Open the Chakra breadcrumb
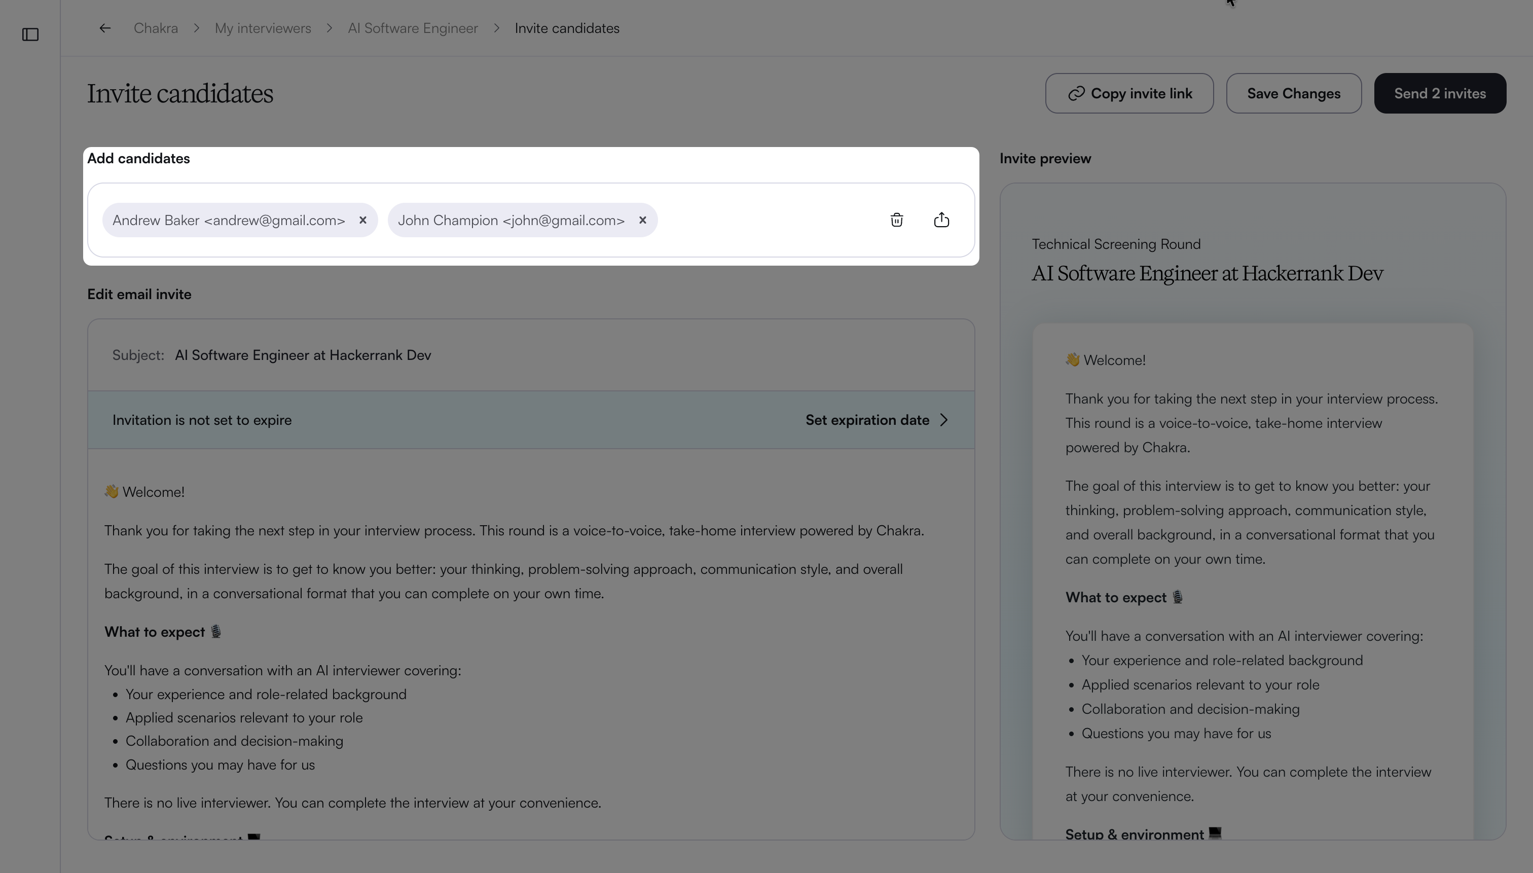The image size is (1533, 873). point(156,28)
